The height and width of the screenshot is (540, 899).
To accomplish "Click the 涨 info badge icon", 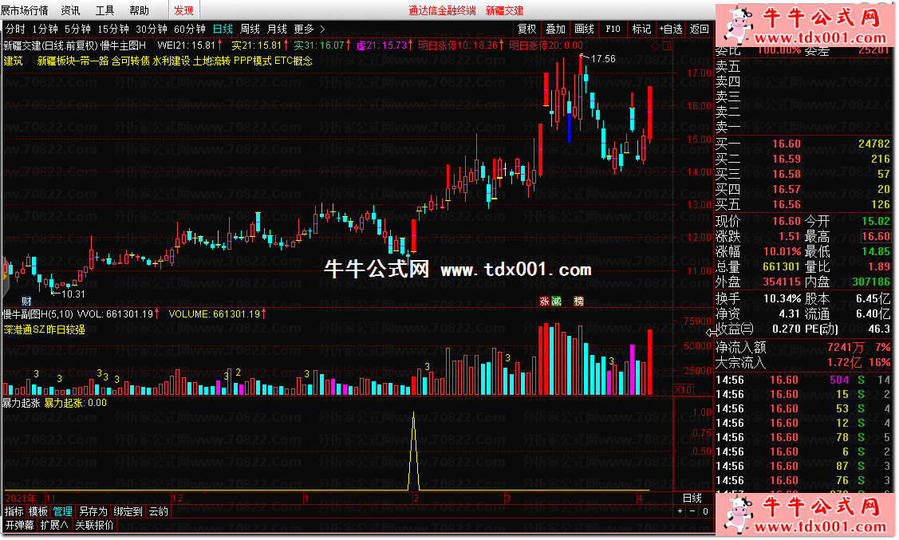I will pyautogui.click(x=544, y=301).
